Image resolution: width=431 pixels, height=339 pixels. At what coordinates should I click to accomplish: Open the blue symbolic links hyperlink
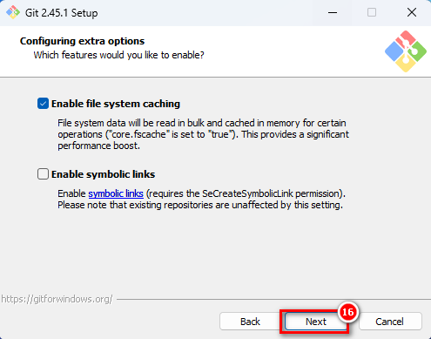(116, 193)
